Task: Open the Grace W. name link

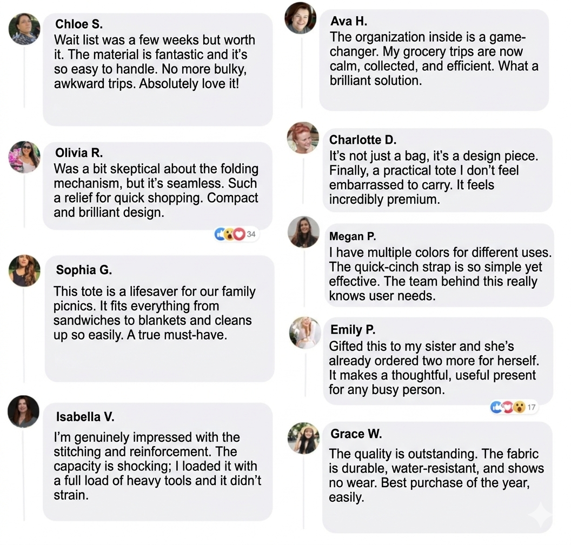Action: point(356,434)
